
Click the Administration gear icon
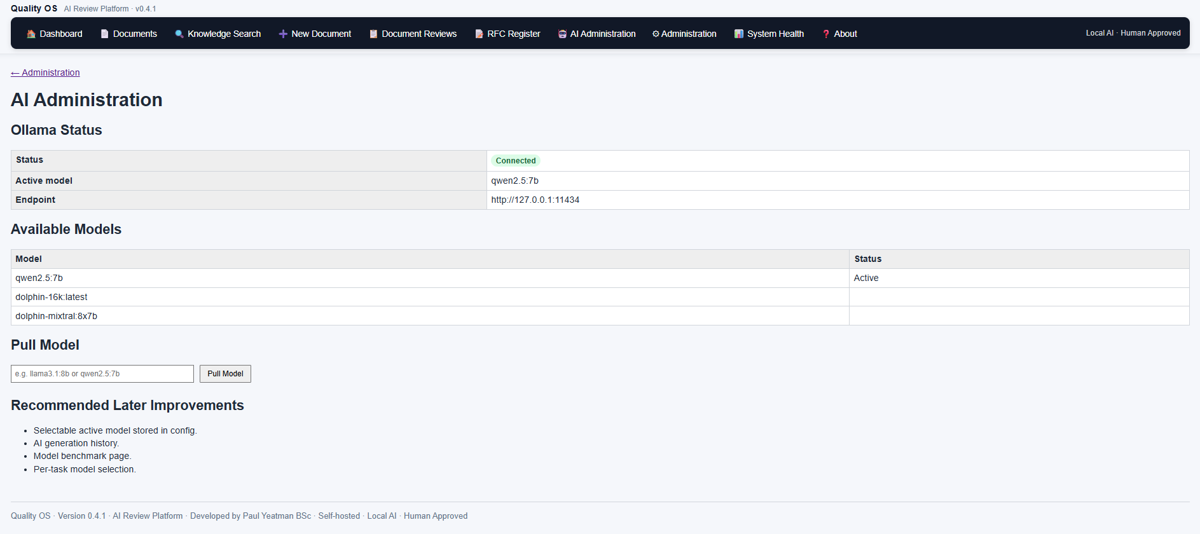pos(656,34)
